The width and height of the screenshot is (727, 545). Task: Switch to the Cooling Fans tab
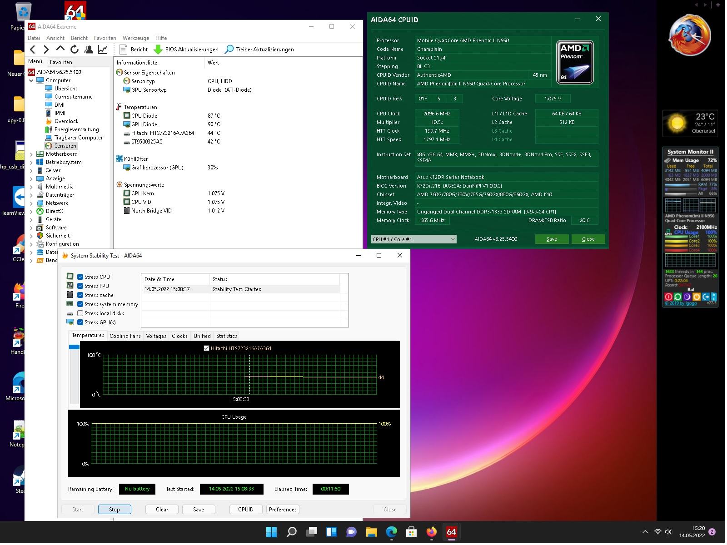[125, 336]
